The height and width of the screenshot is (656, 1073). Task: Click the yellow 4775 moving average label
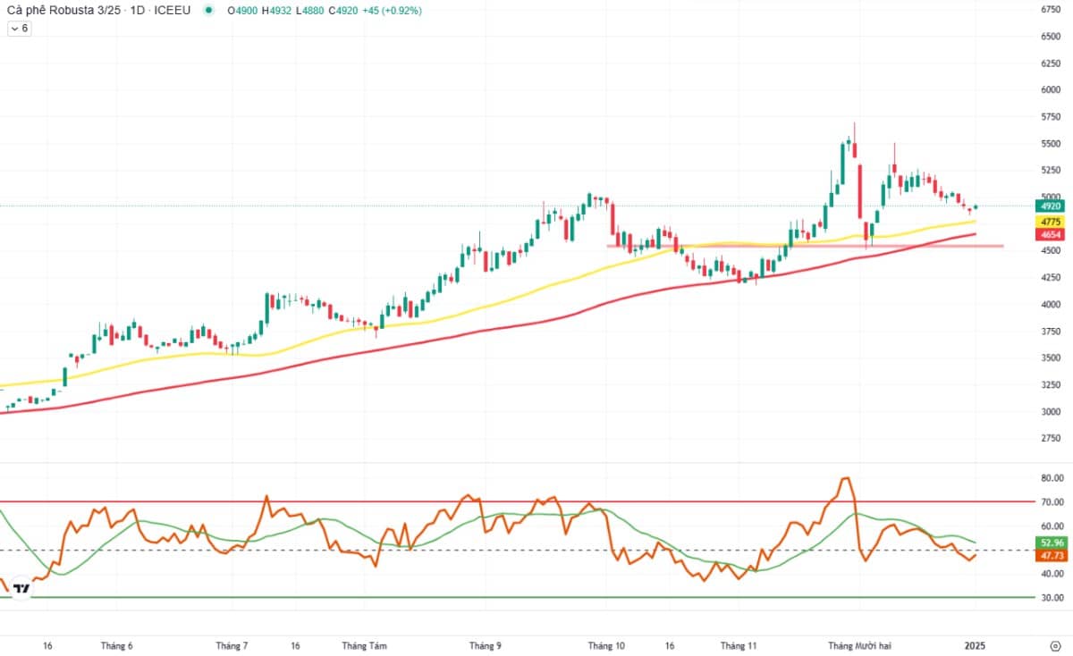[1050, 221]
